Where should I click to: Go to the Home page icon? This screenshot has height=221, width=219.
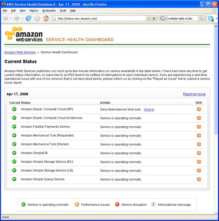point(46,18)
